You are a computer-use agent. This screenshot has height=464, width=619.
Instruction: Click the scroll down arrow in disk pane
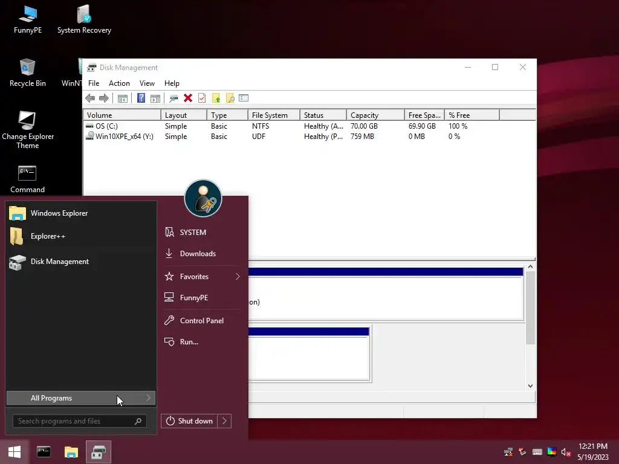tap(530, 386)
